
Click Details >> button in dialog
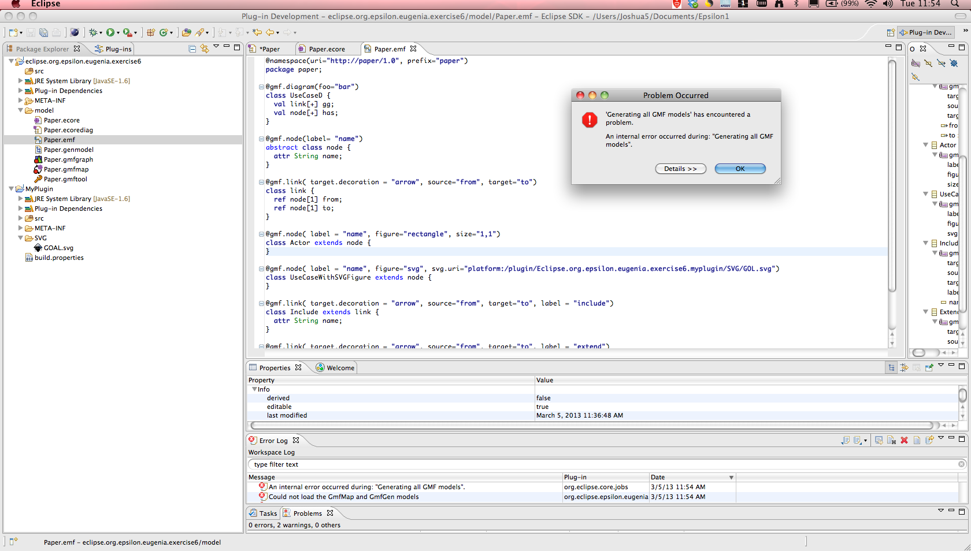coord(680,169)
